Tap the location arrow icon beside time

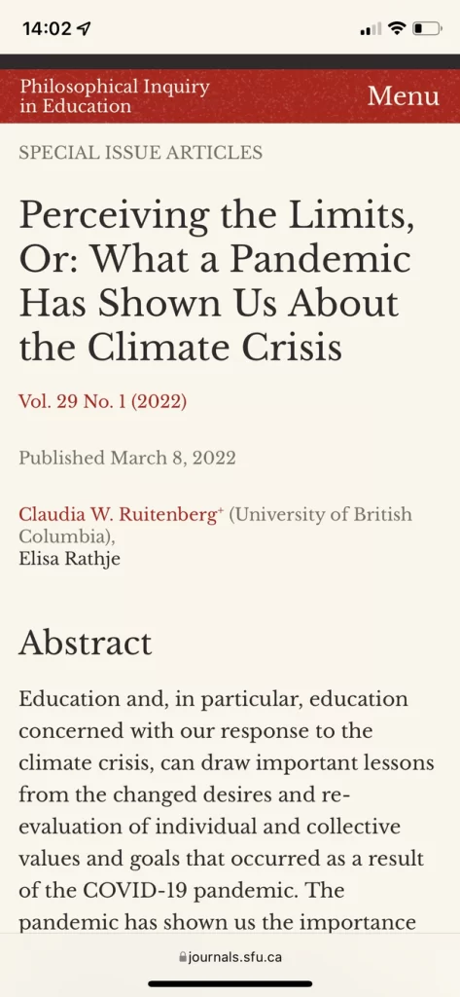84,28
